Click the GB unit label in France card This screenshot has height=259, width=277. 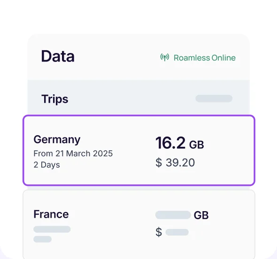pos(201,215)
